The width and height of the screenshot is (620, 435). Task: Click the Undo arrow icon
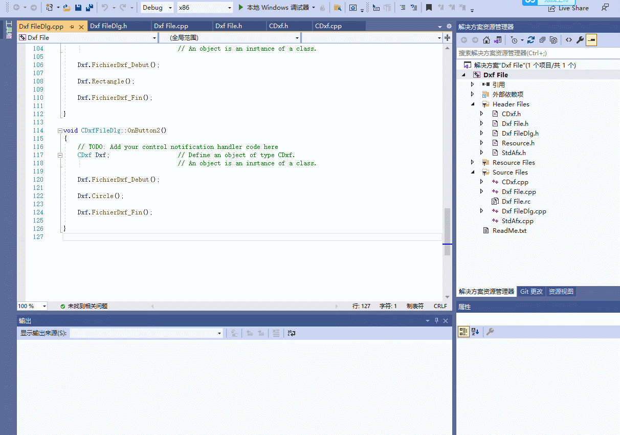[105, 8]
